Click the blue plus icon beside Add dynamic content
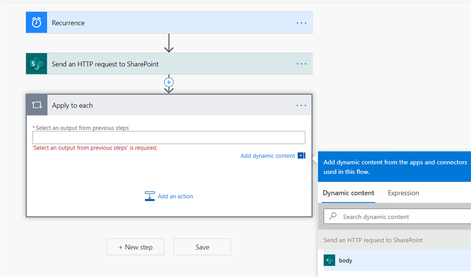Screen dimensions: 471x277 301,156
